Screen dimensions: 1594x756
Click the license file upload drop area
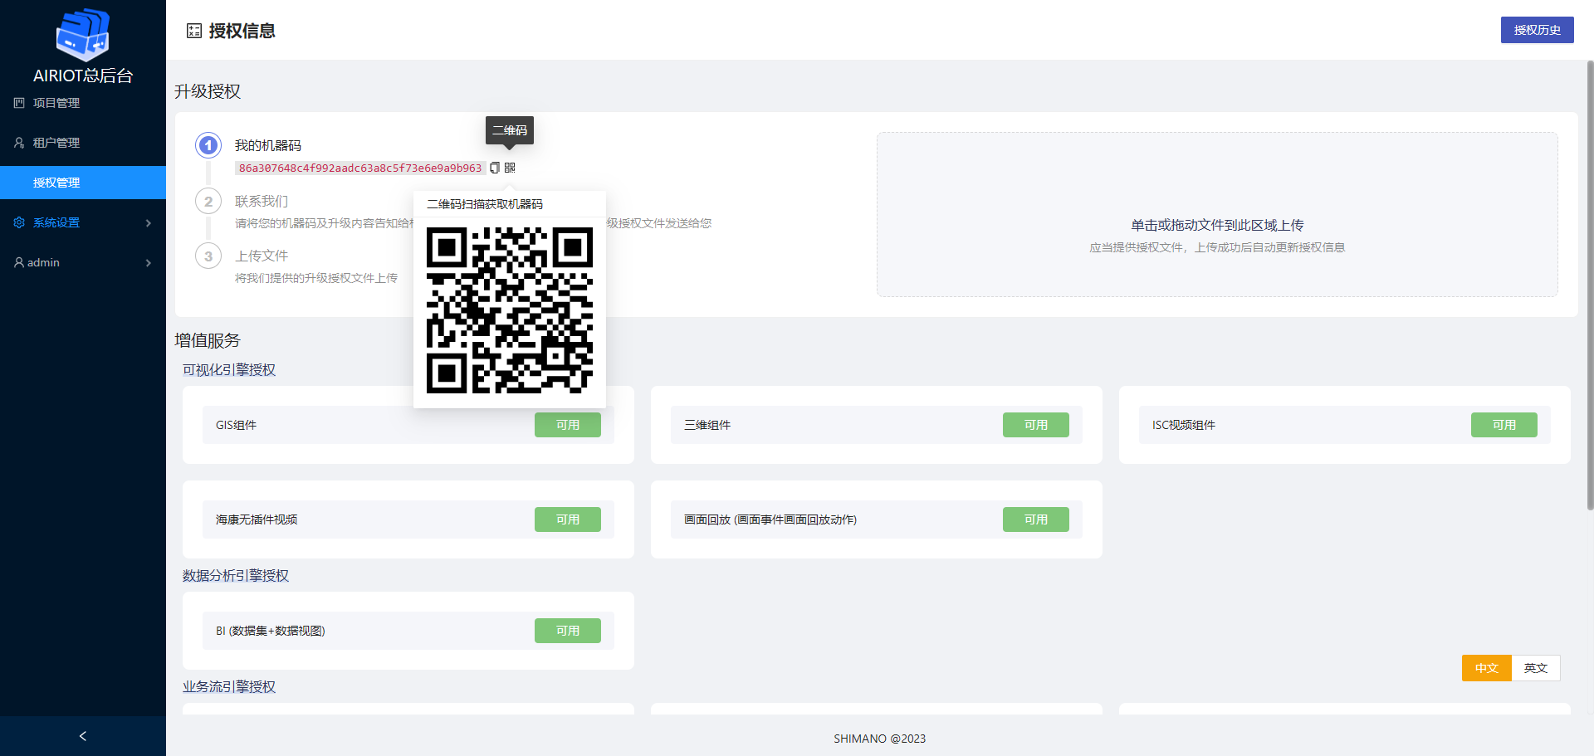pos(1217,214)
